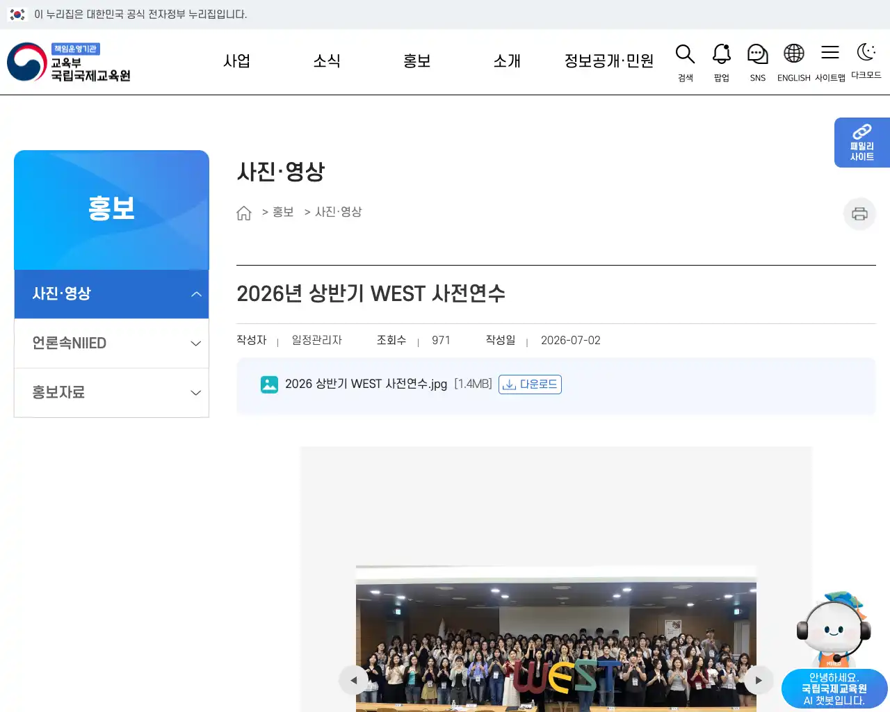
Task: Collapse the 사진·영상 sidebar section
Action: click(x=111, y=294)
